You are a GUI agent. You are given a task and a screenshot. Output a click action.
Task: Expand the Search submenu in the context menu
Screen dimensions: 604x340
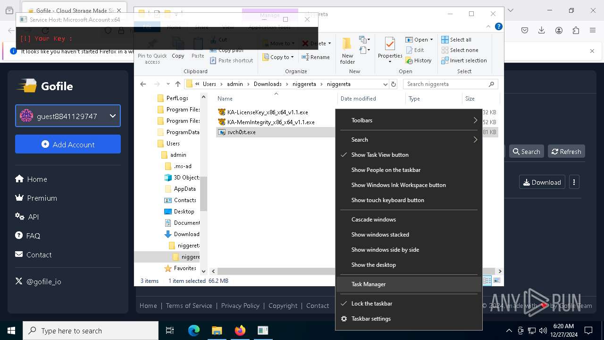(x=409, y=140)
